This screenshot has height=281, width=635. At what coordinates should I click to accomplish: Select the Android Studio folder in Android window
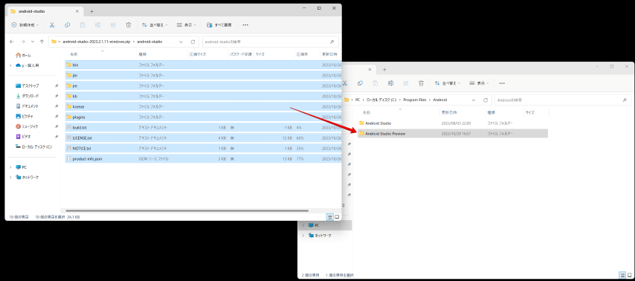[x=453, y=123]
